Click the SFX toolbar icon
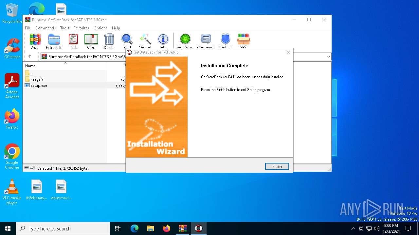The width and height of the screenshot is (419, 235). pos(243,41)
